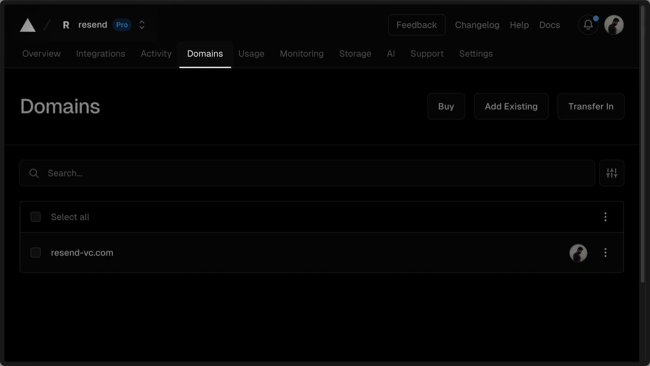Click the search magnifier icon
This screenshot has height=366, width=650.
(34, 173)
